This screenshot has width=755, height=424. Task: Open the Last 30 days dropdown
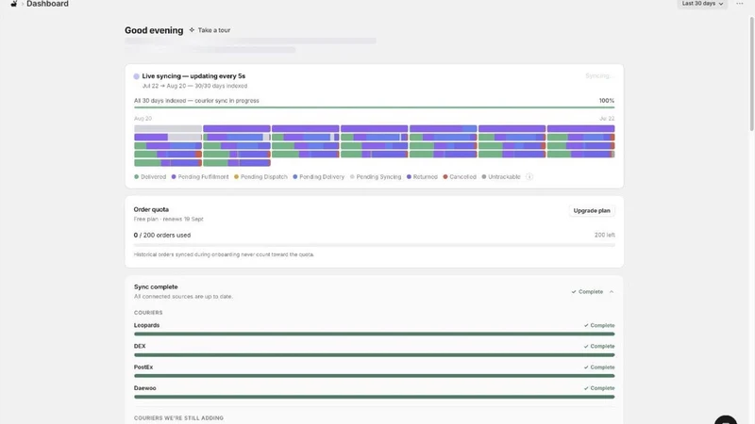tap(702, 4)
